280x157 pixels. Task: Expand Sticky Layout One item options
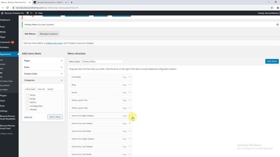click(x=129, y=108)
